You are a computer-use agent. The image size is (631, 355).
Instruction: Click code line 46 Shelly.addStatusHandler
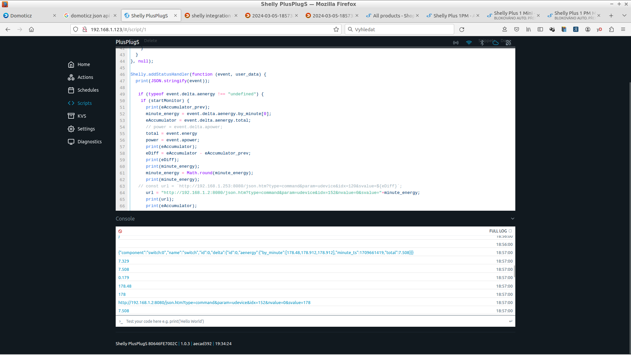tap(198, 75)
